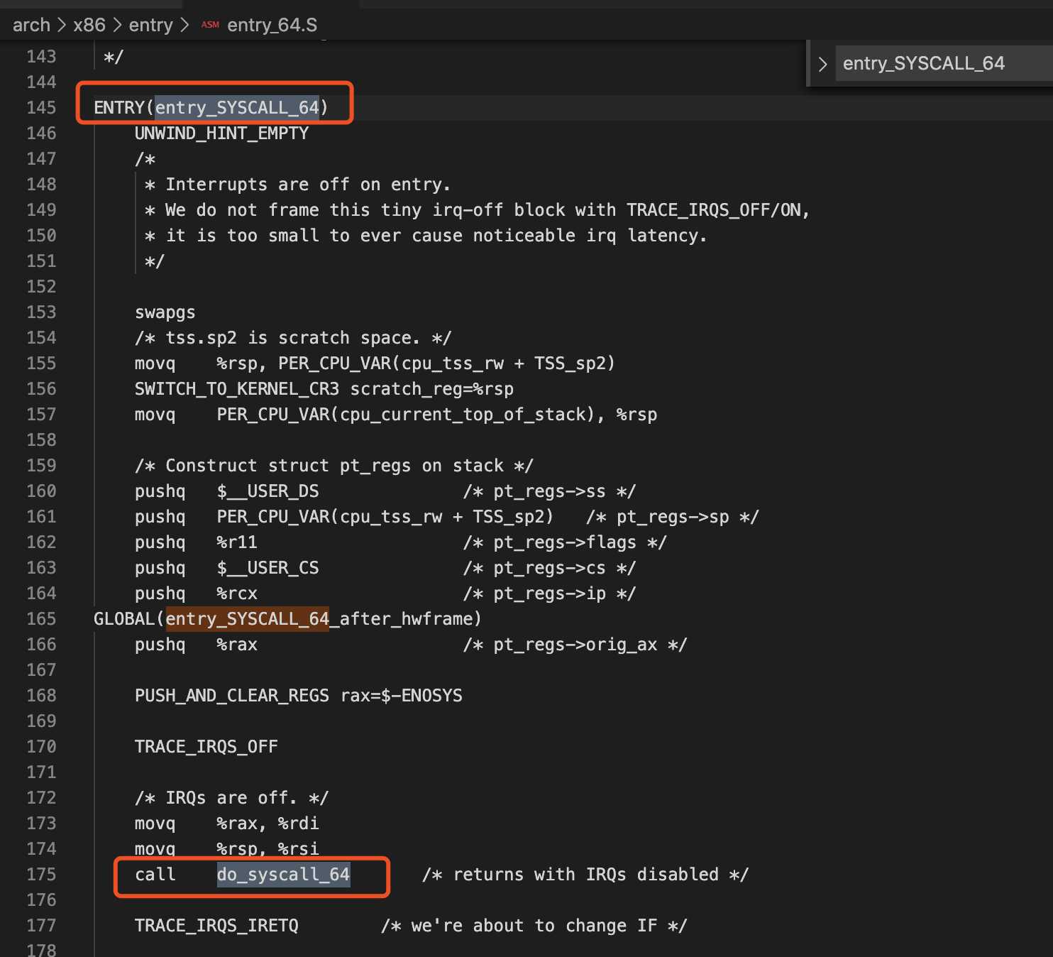Click $__USER_DS operand on line 160
This screenshot has width=1053, height=957.
[x=268, y=491]
